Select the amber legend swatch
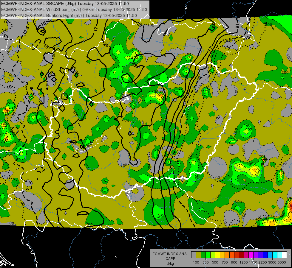The height and width of the screenshot is (268, 292). coord(222,255)
